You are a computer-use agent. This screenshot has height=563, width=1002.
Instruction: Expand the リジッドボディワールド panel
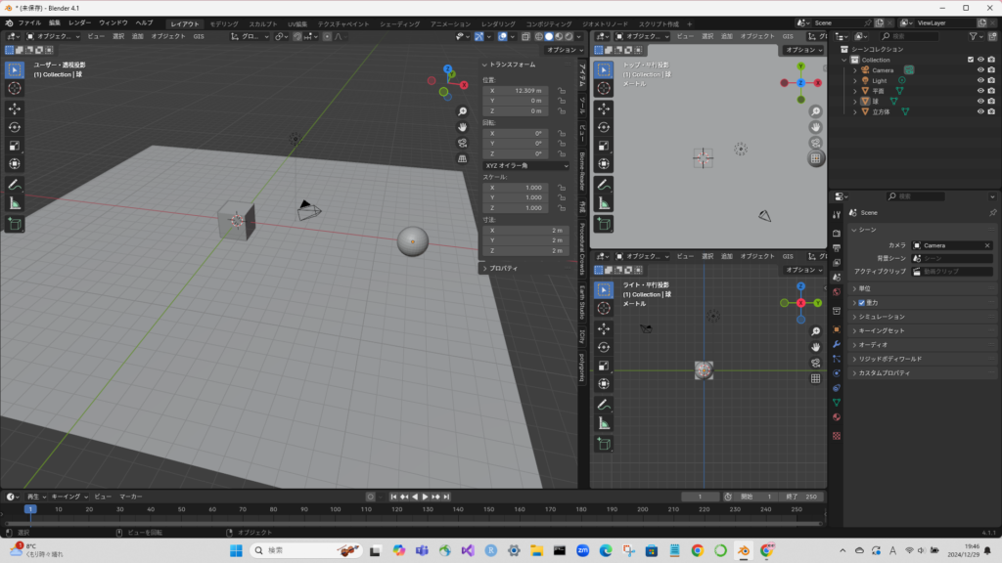889,359
